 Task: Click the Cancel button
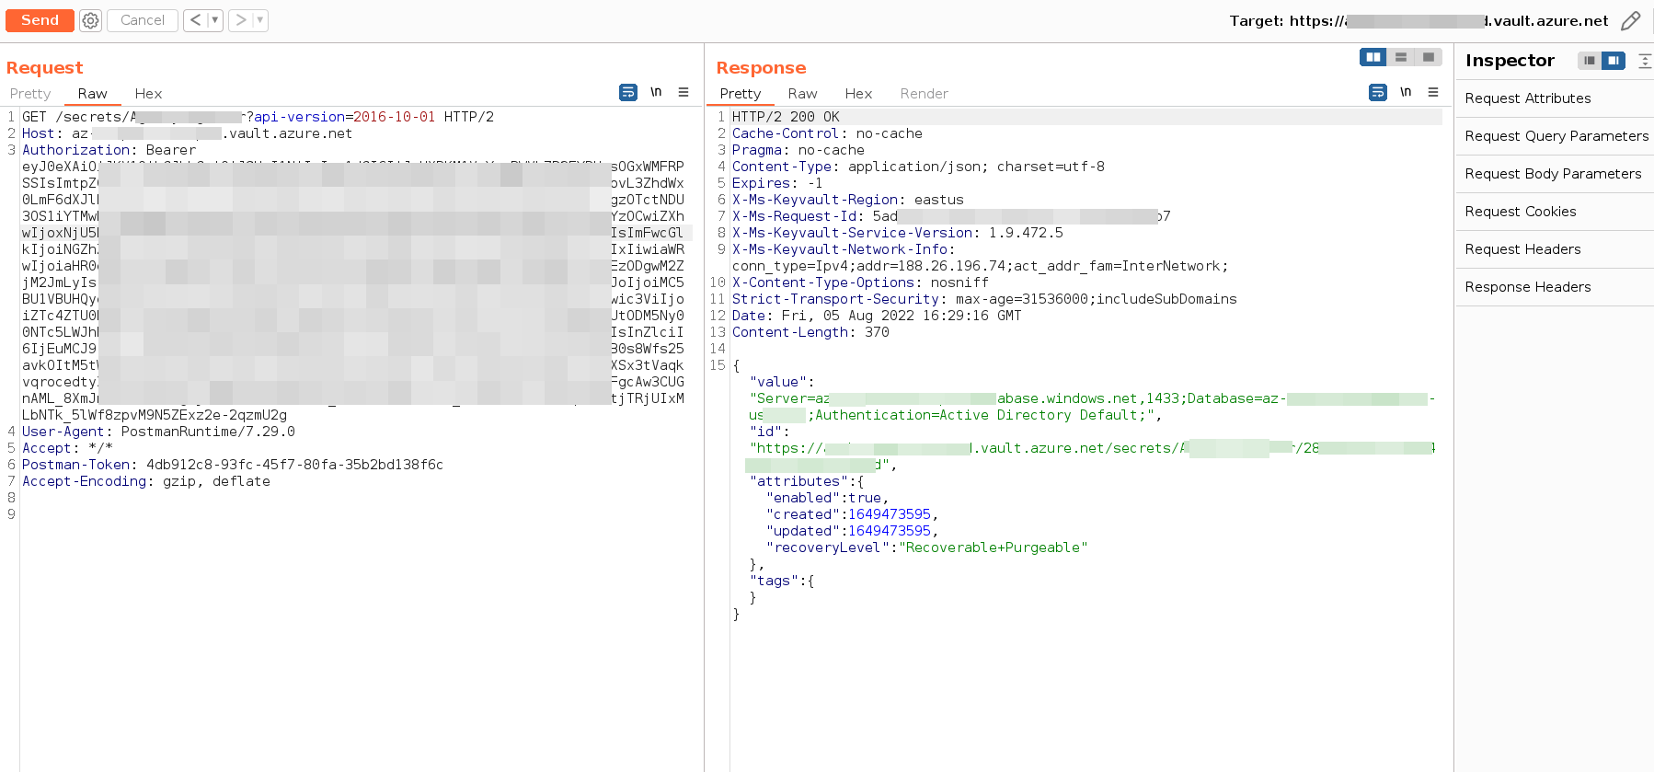point(143,20)
